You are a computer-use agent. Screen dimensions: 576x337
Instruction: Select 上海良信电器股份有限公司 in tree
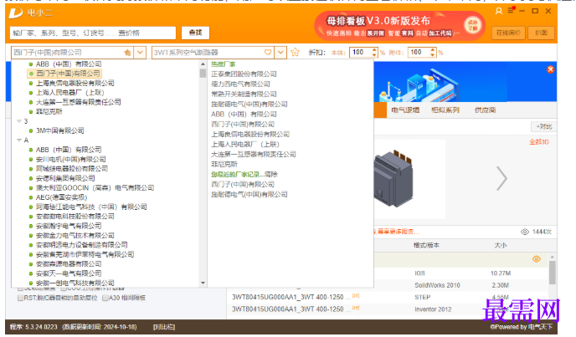[x=75, y=83]
